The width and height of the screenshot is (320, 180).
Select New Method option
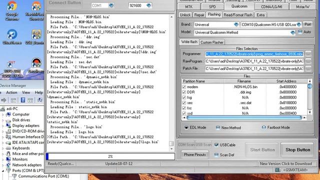(218, 128)
